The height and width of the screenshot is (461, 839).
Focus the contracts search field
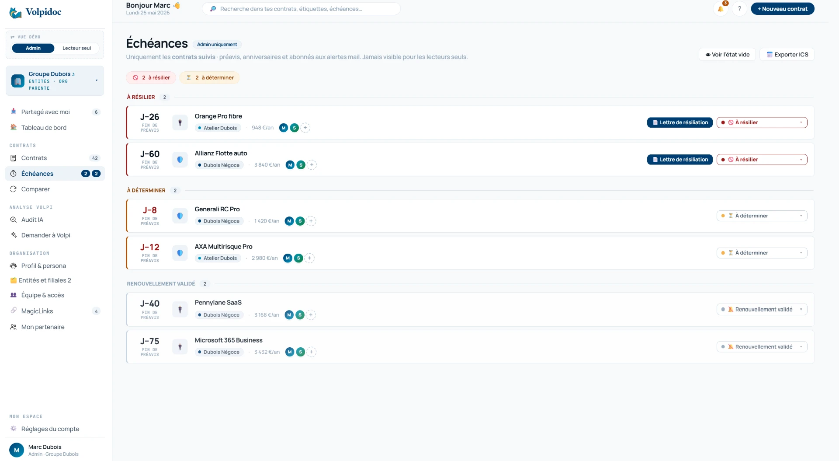pos(302,9)
